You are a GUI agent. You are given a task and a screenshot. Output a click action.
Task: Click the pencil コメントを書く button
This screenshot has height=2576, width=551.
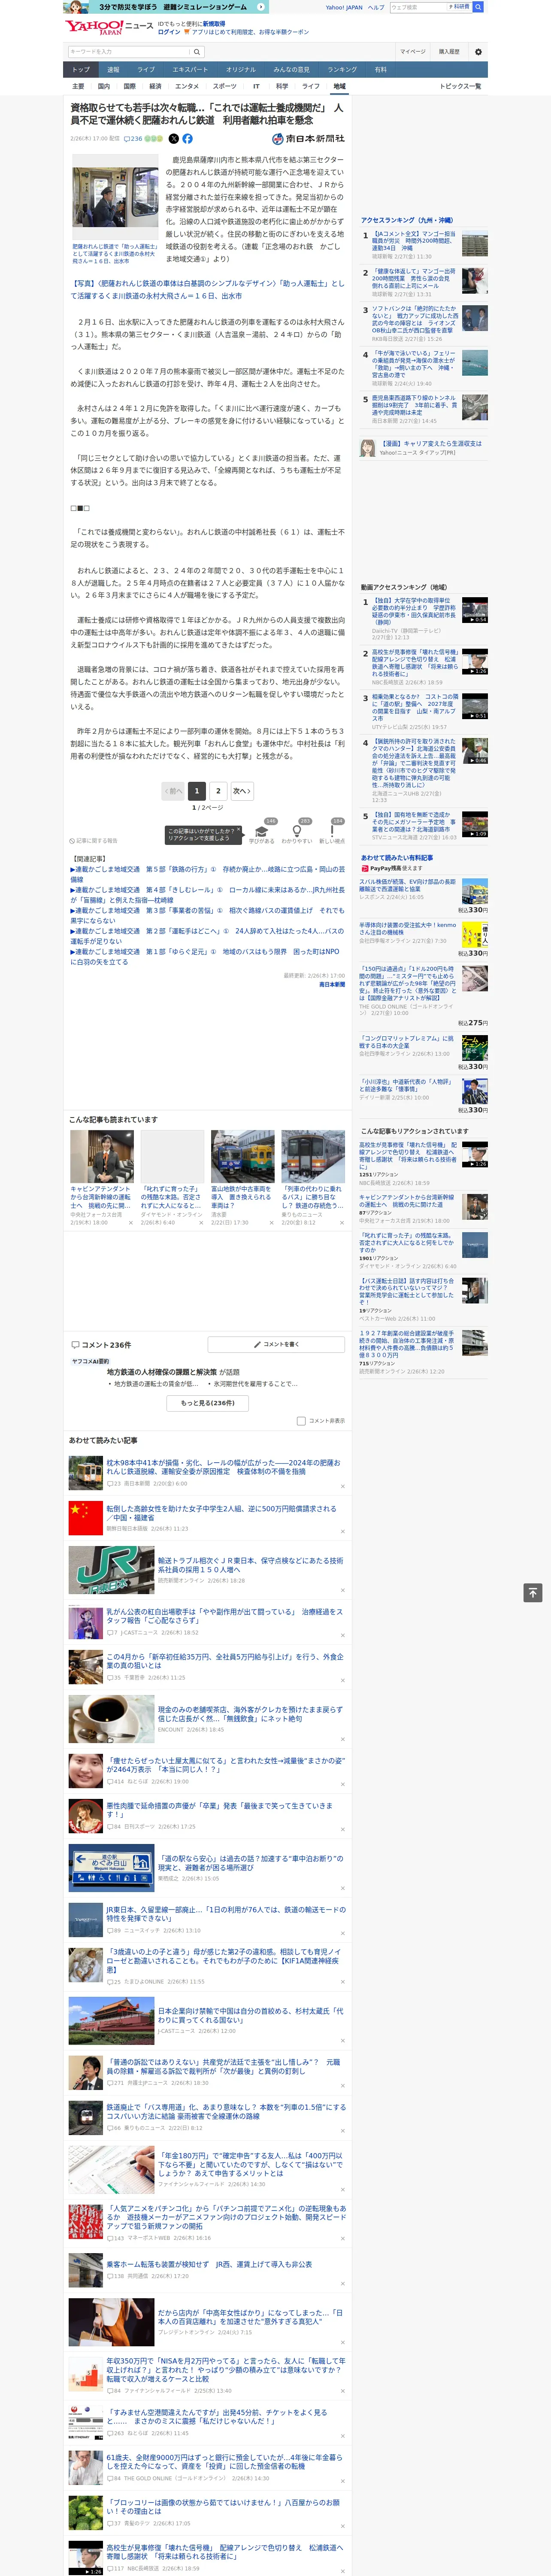[276, 1345]
